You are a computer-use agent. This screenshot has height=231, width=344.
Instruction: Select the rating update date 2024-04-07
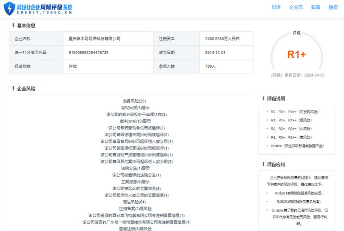(x=314, y=75)
